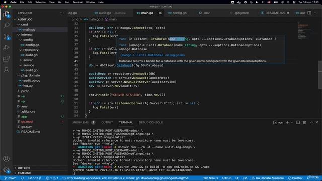This screenshot has width=322, height=181.
Task: Click the editor vertical scrollbar
Action: (320, 75)
